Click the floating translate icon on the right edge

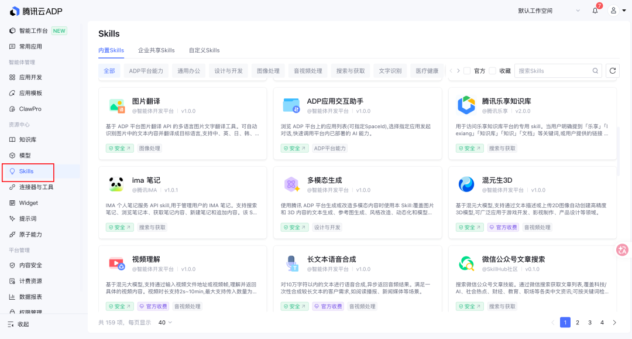coord(622,250)
